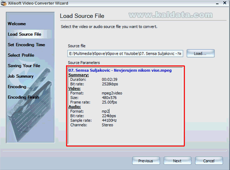Viewport: 230px width, 170px height.
Task: Click the video format value mpeg2video
Action: pos(112,93)
